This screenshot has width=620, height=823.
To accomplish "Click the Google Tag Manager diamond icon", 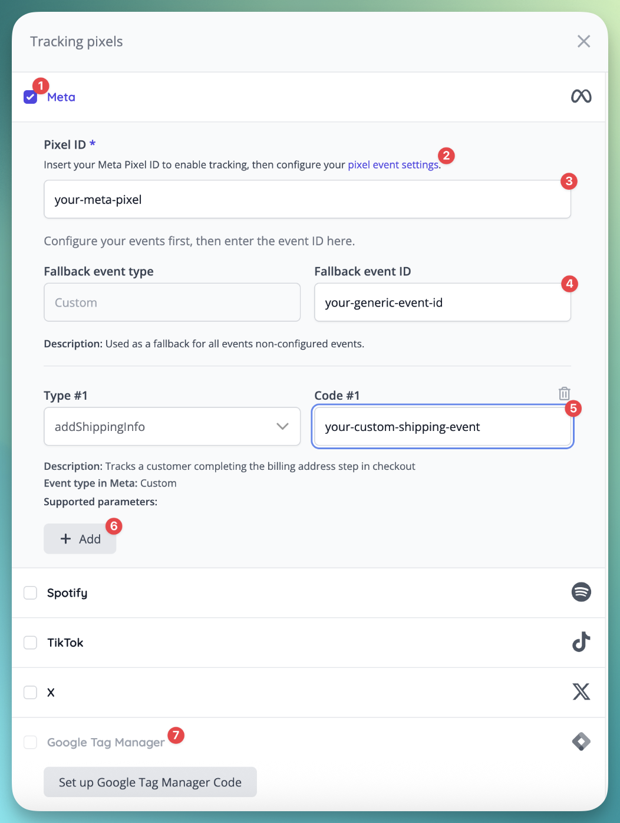I will click(x=581, y=741).
